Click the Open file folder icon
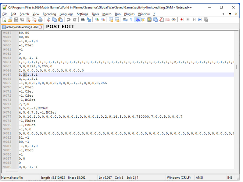243x182 pixels. pyautogui.click(x=10, y=20)
